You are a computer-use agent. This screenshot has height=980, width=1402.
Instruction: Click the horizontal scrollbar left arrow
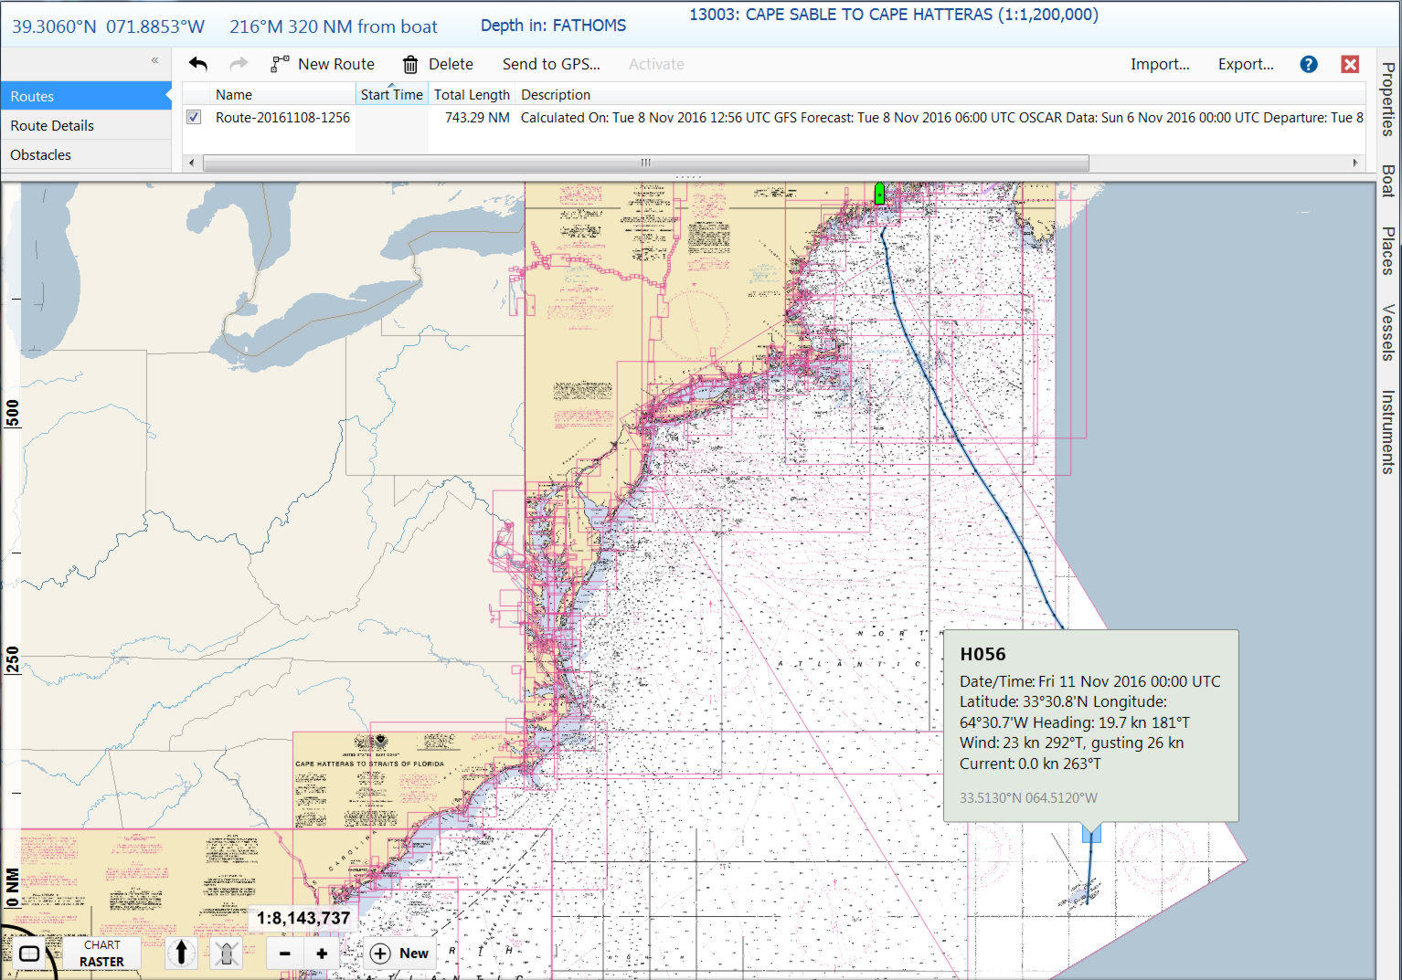(191, 163)
